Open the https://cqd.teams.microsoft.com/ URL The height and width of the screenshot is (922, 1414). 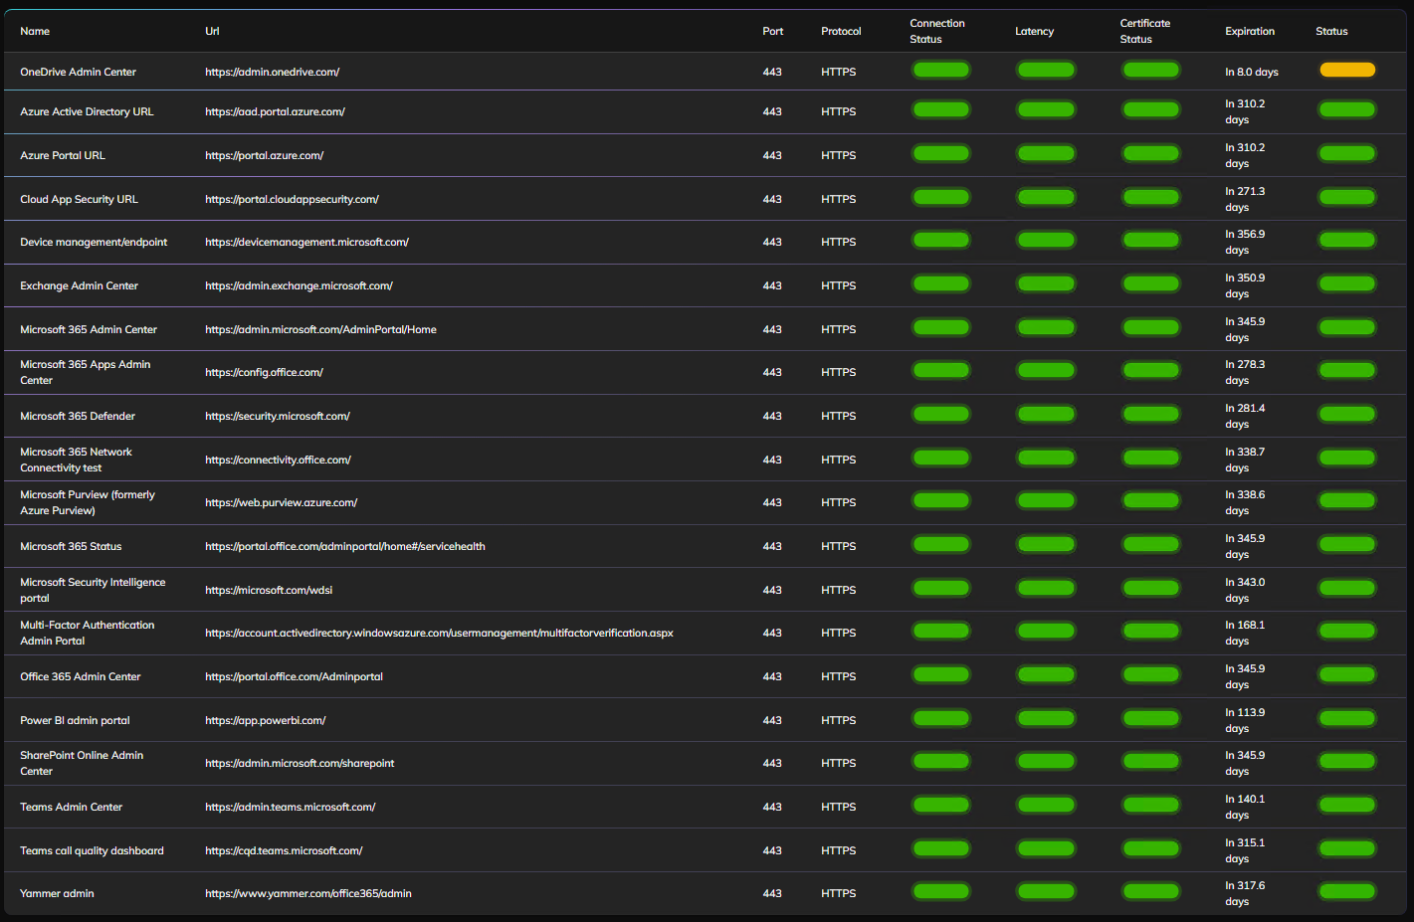pos(285,850)
